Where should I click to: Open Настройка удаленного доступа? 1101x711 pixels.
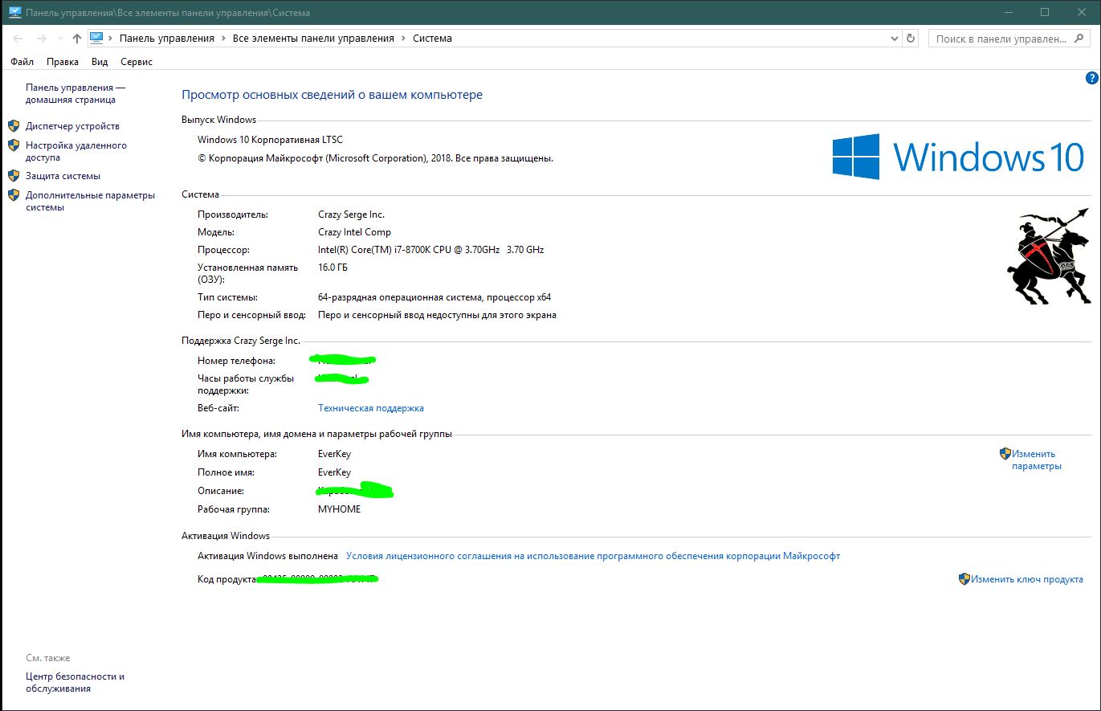76,152
